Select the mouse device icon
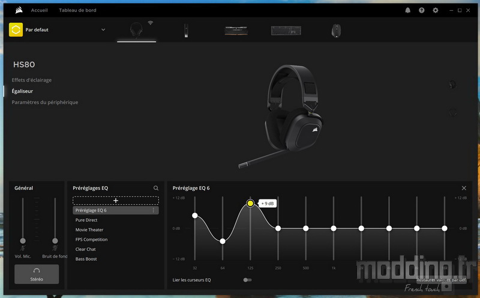This screenshot has width=480, height=298. pyautogui.click(x=336, y=31)
